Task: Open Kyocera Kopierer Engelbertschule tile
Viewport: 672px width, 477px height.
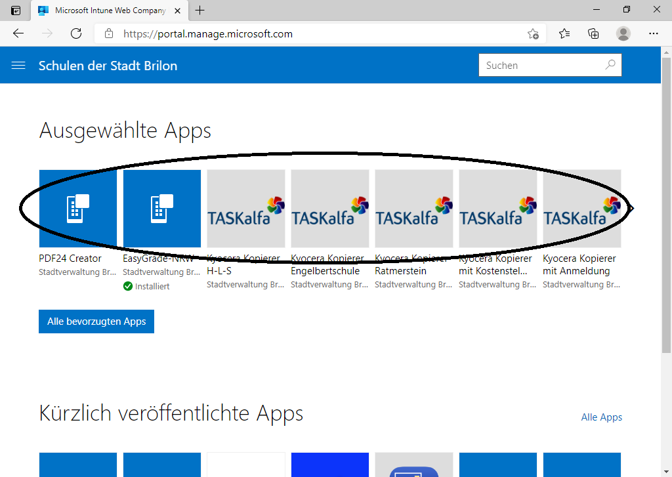Action: (330, 209)
